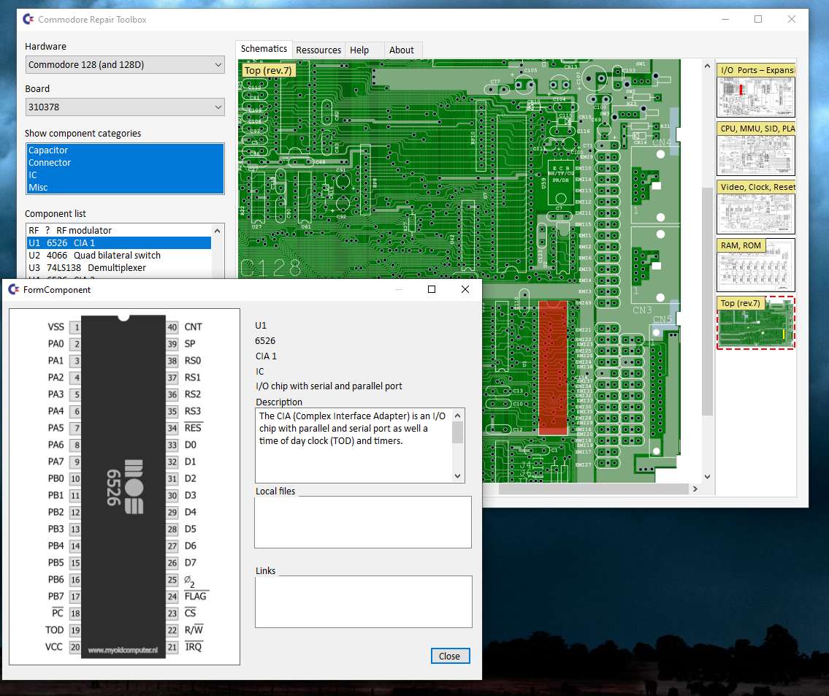This screenshot has height=696, width=829.
Task: Open the RAM, ROM schematic thumbnail
Action: [x=756, y=265]
